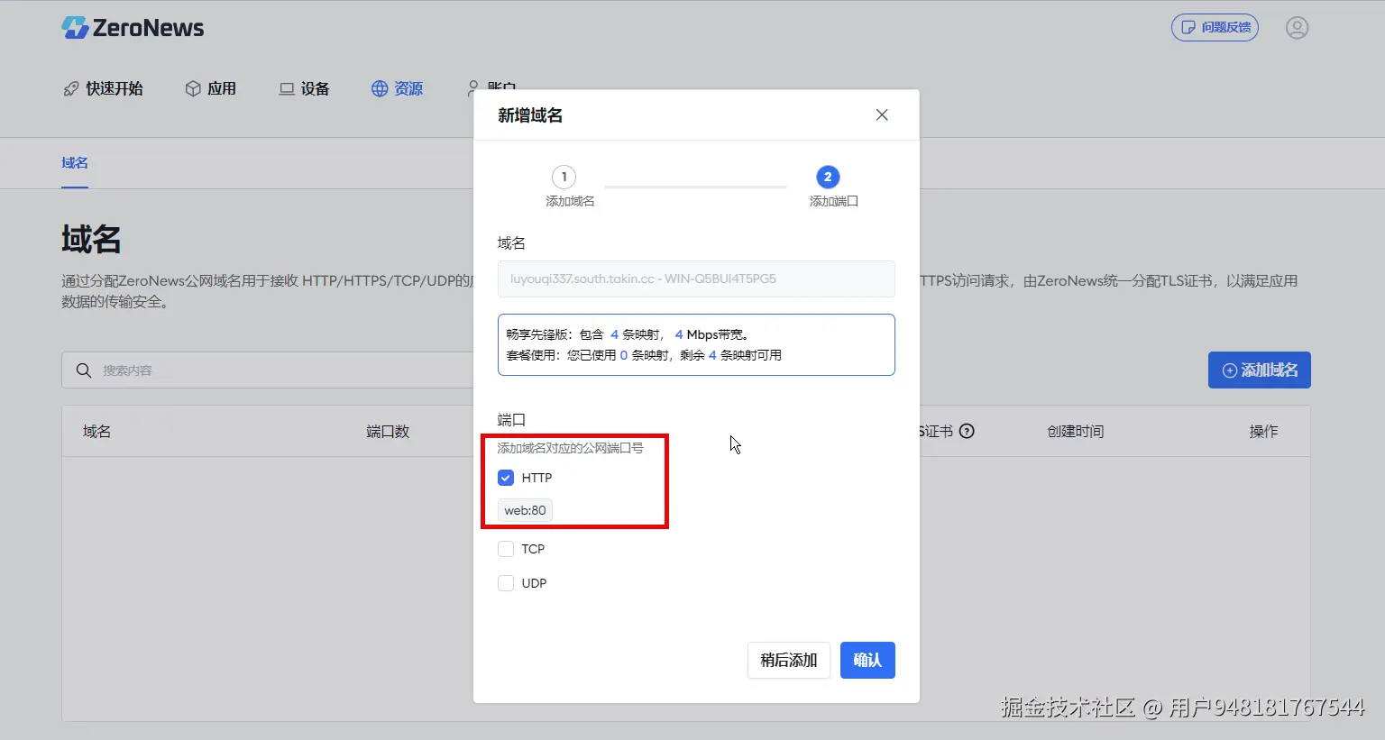1385x740 pixels.
Task: Switch to the 域名 tab
Action: tap(74, 163)
